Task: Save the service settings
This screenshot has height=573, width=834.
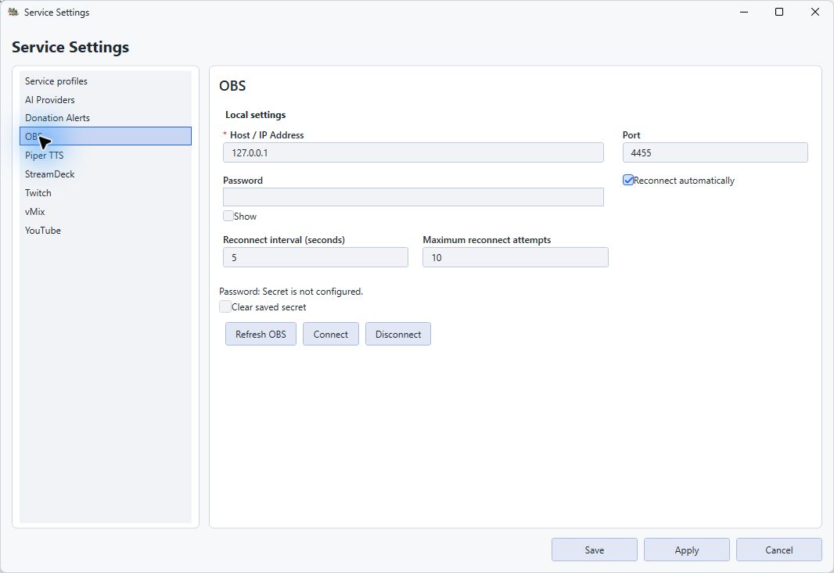Action: tap(594, 550)
